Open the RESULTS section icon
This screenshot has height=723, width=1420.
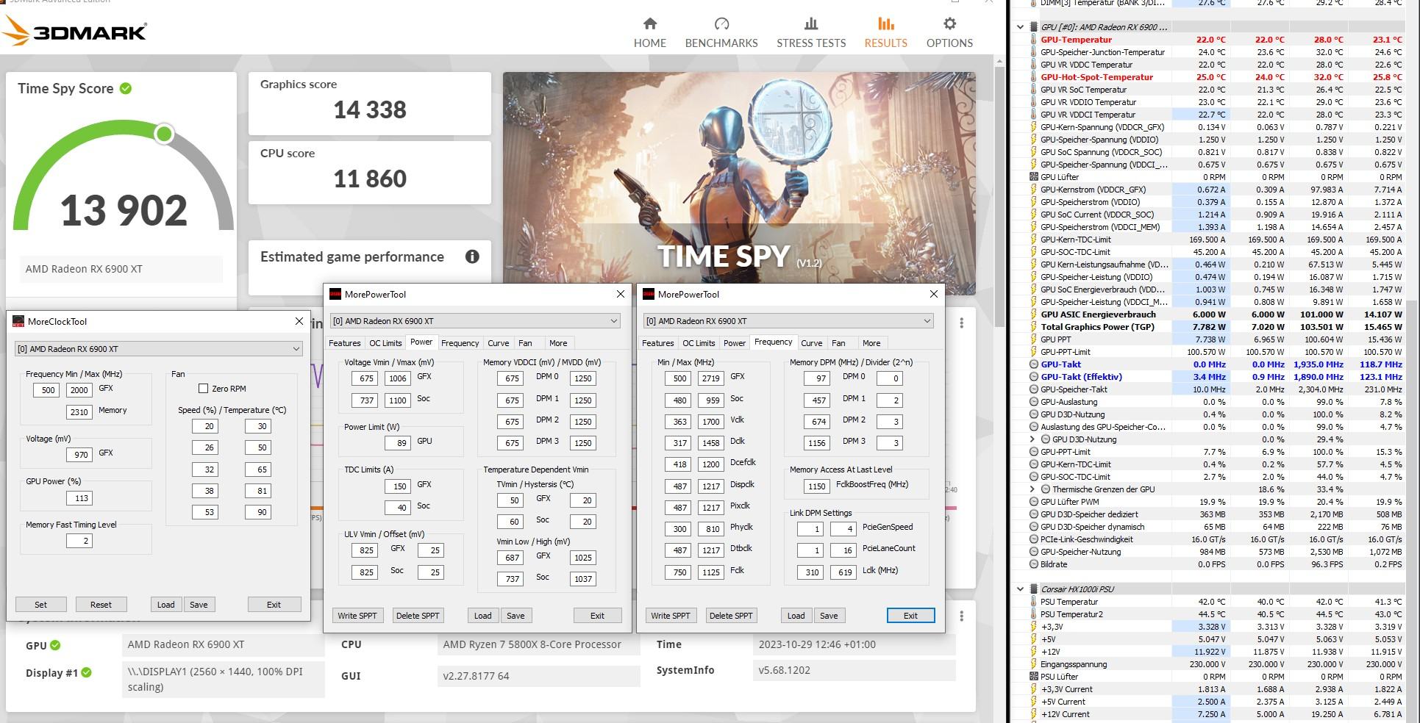[x=886, y=24]
